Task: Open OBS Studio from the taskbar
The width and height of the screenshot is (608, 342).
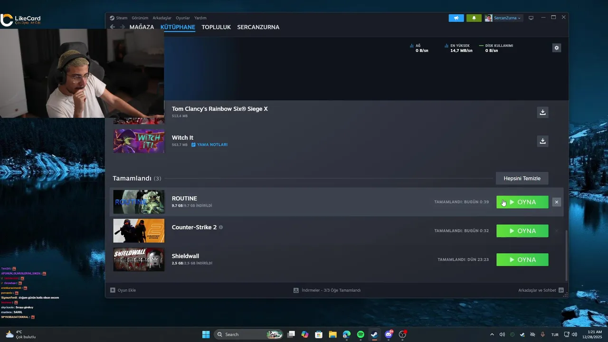Action: click(402, 334)
